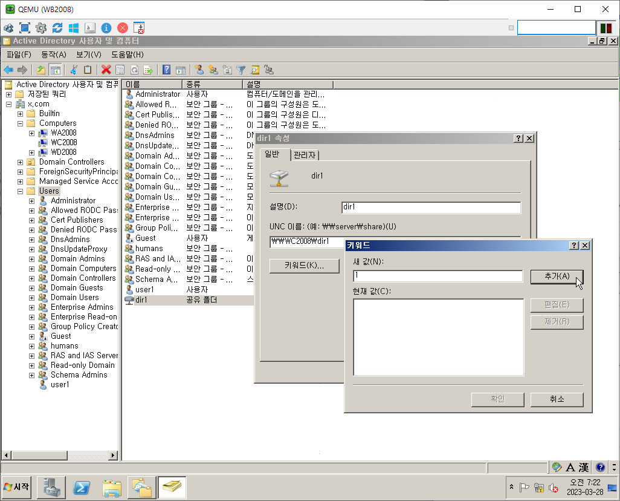Switch to the 관리자 tab in dir1 properties
620x501 pixels.
tap(305, 156)
